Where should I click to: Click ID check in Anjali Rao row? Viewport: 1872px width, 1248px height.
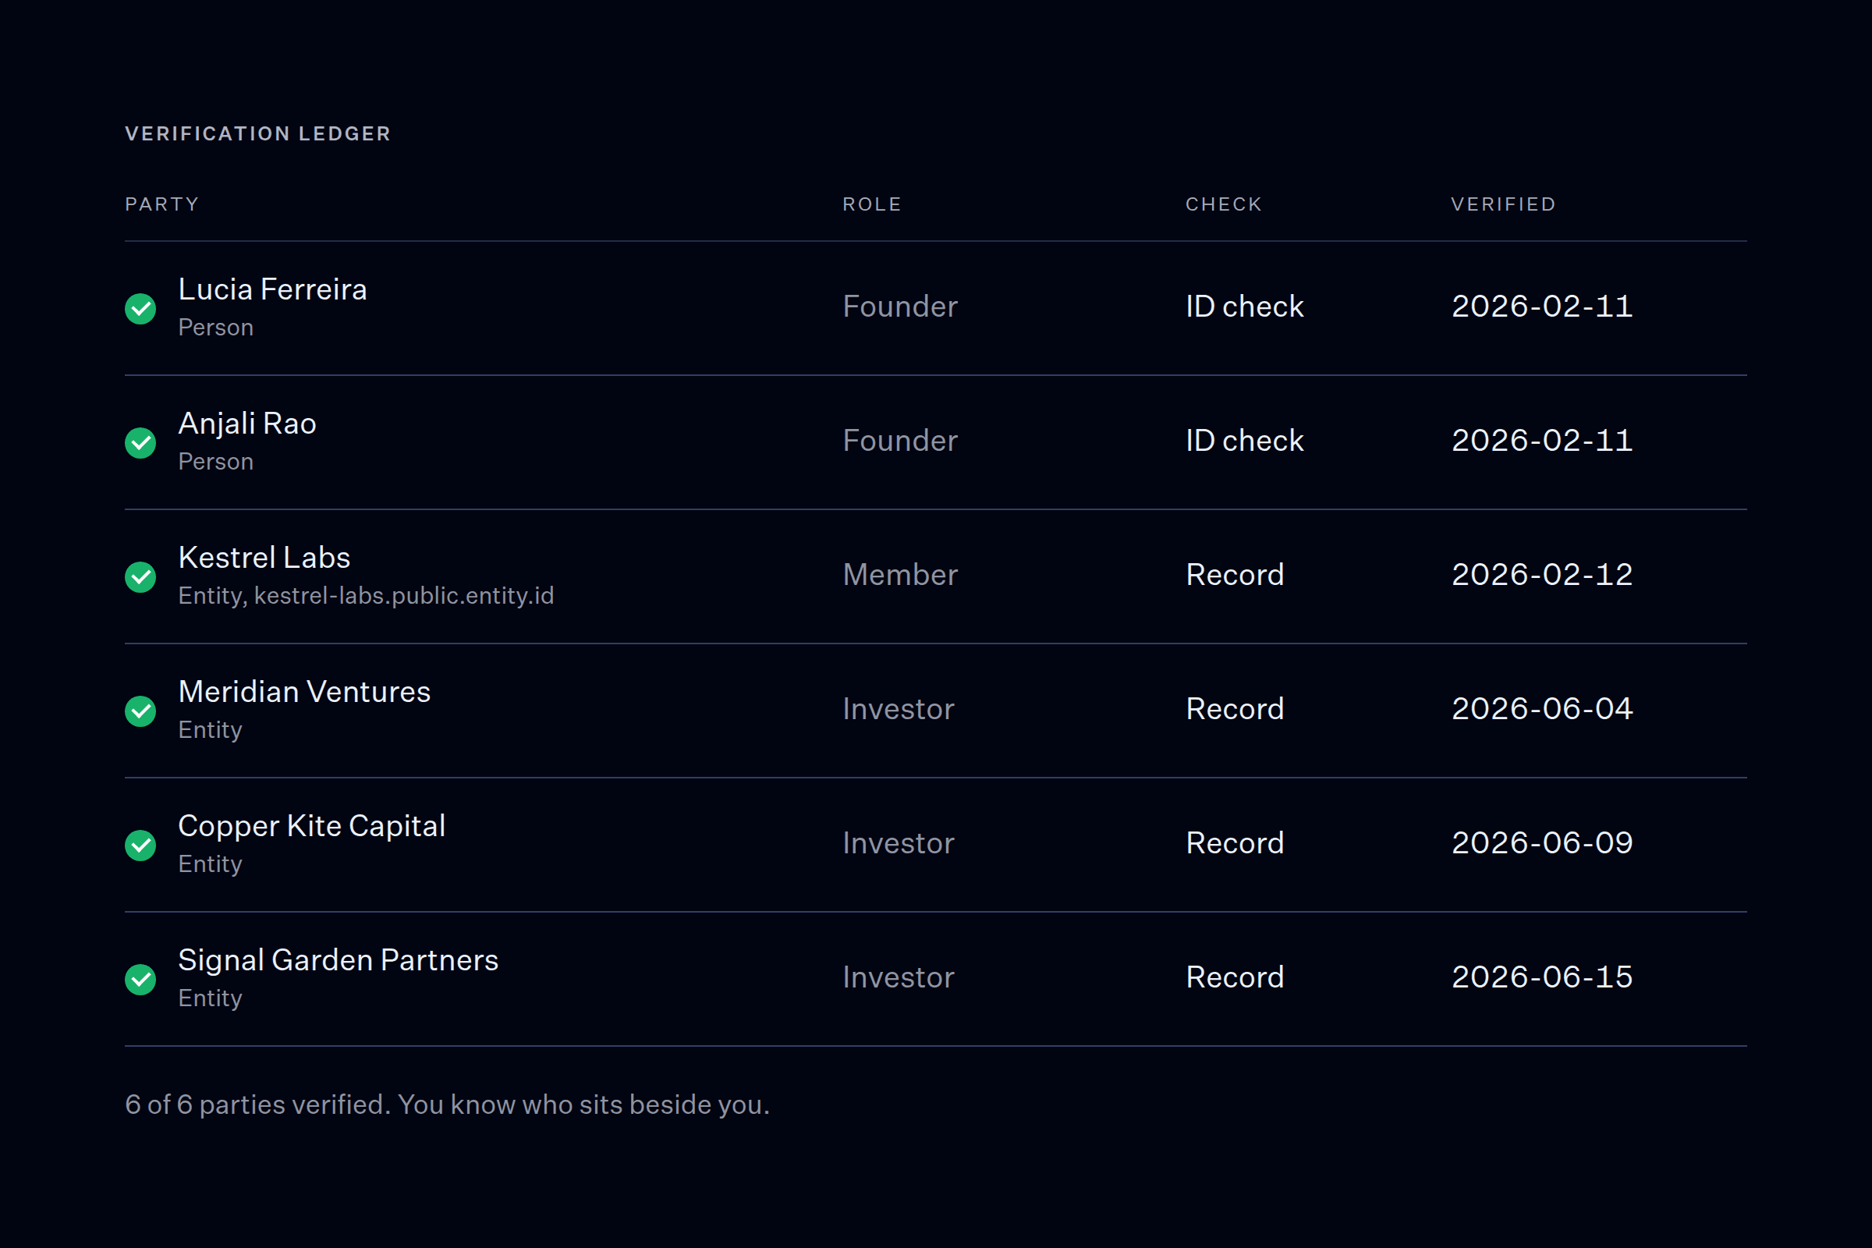pos(1245,441)
